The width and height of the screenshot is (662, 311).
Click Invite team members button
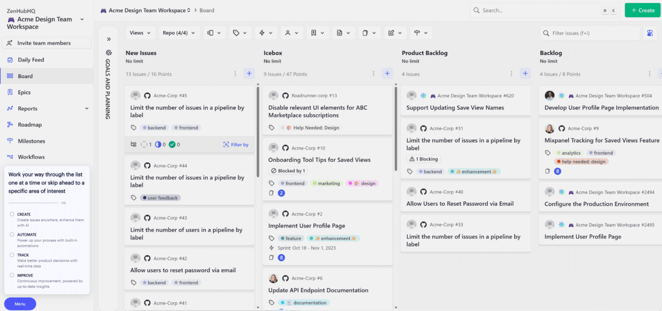47,43
